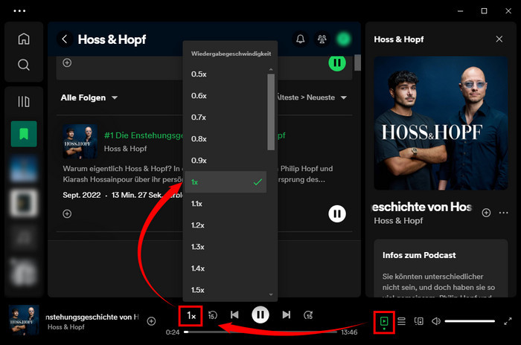Open the three-dot app menu

point(19,10)
